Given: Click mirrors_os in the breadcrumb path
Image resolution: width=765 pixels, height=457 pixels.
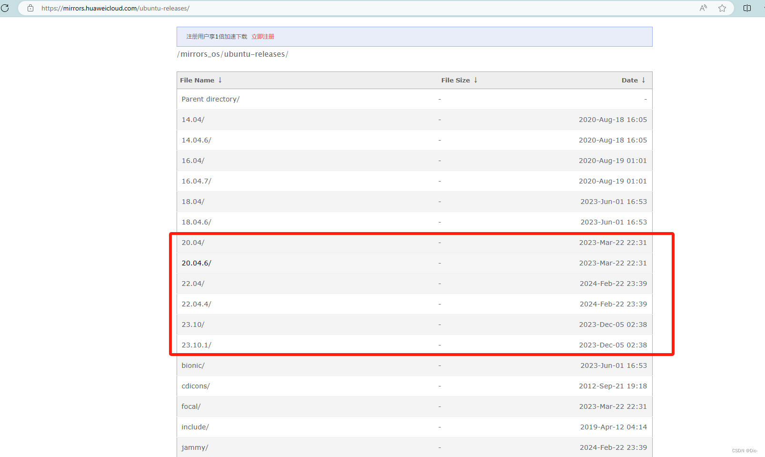Looking at the screenshot, I should [x=200, y=54].
